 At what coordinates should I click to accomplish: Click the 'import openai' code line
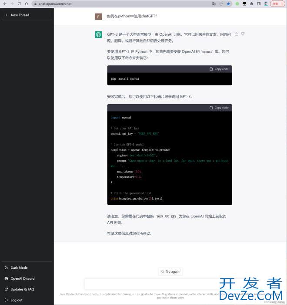pos(121,118)
